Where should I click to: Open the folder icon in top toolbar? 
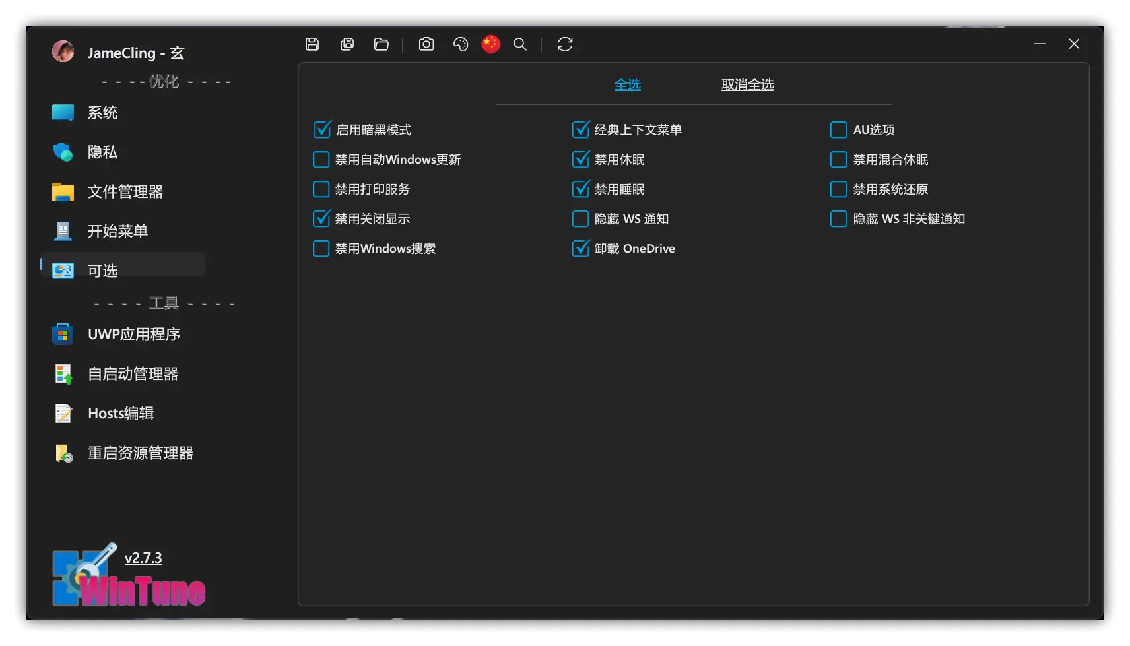tap(382, 44)
